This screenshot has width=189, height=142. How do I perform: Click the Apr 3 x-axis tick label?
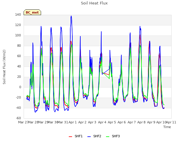[92, 122]
